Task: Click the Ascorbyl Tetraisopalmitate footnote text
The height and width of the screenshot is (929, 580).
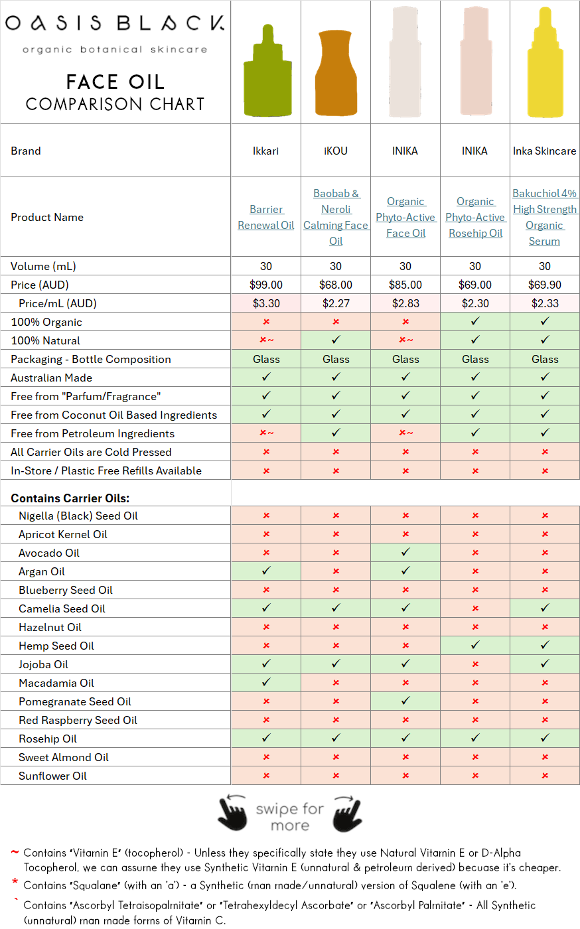Action: (279, 912)
